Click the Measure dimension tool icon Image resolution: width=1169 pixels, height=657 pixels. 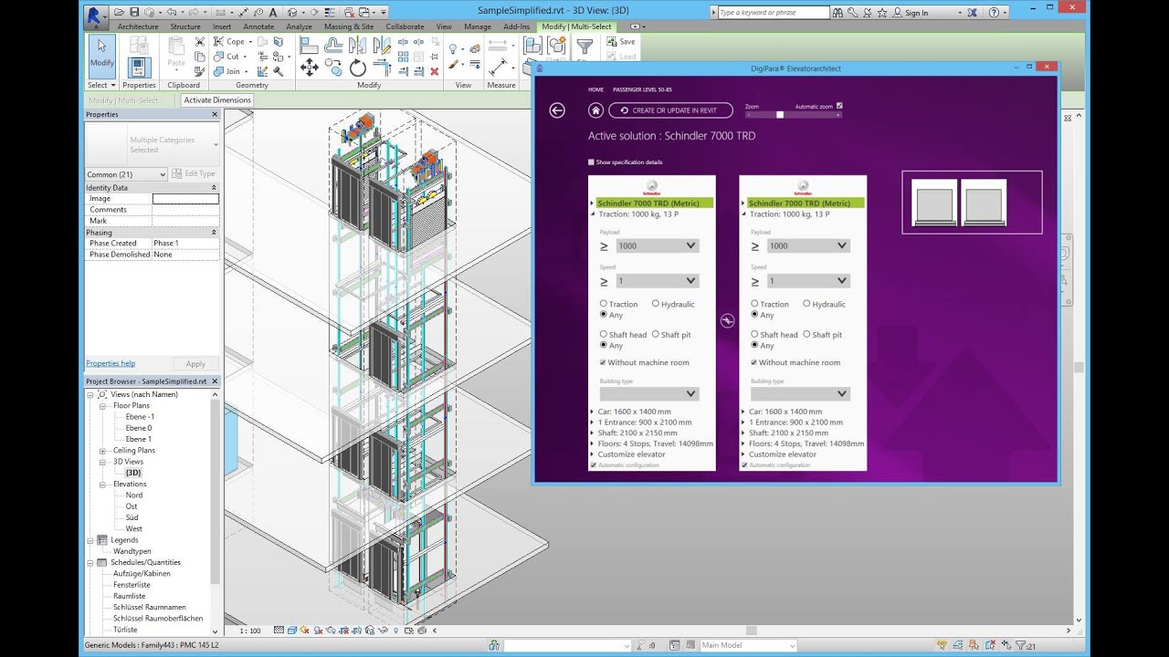(x=498, y=68)
